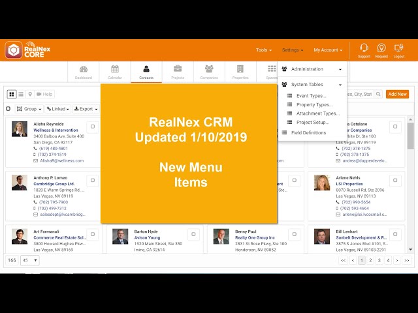
Task: Switch to card grid view
Action: (x=12, y=94)
